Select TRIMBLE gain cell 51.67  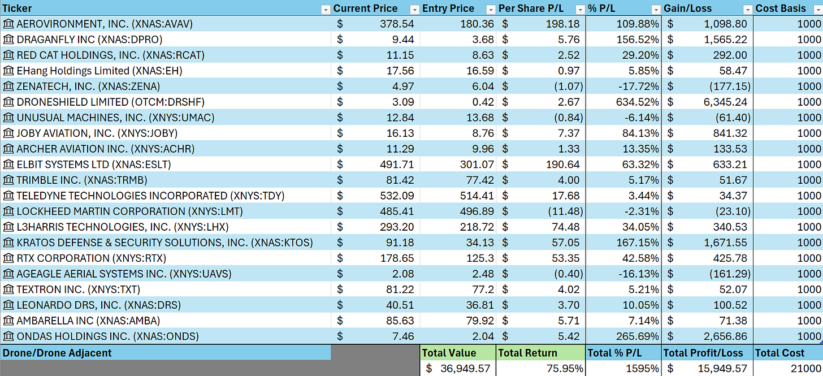(x=708, y=180)
